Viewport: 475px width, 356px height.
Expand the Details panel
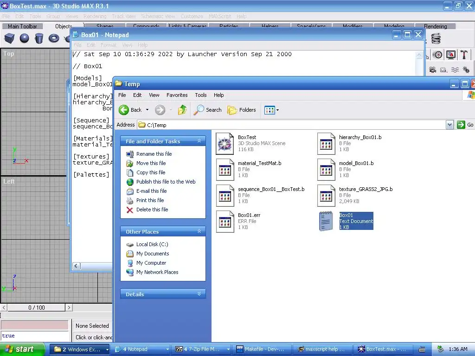(199, 294)
